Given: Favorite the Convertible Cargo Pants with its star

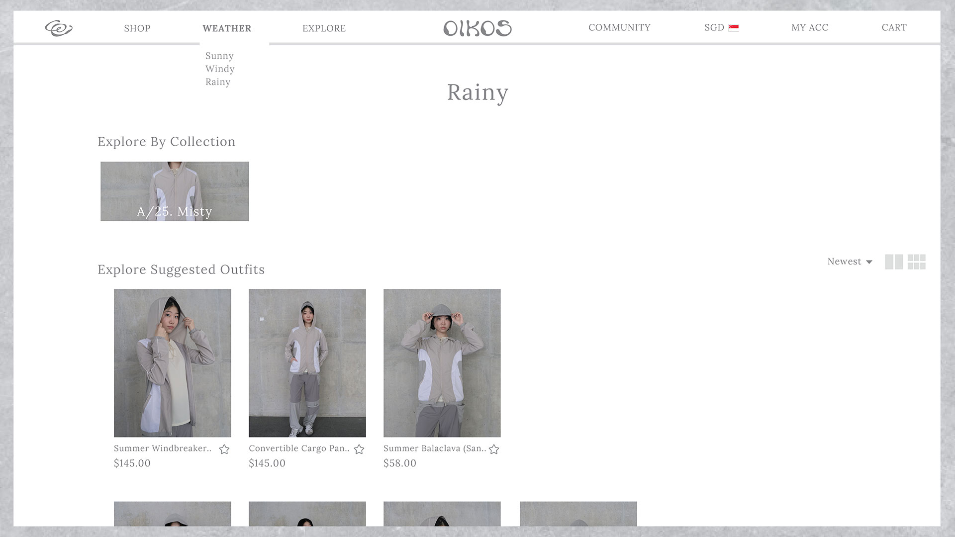Looking at the screenshot, I should pyautogui.click(x=359, y=449).
